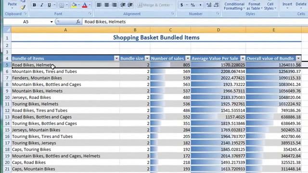
Task: Select cell 'Fenders, Mountain Bikes'
Action: [x=65, y=78]
